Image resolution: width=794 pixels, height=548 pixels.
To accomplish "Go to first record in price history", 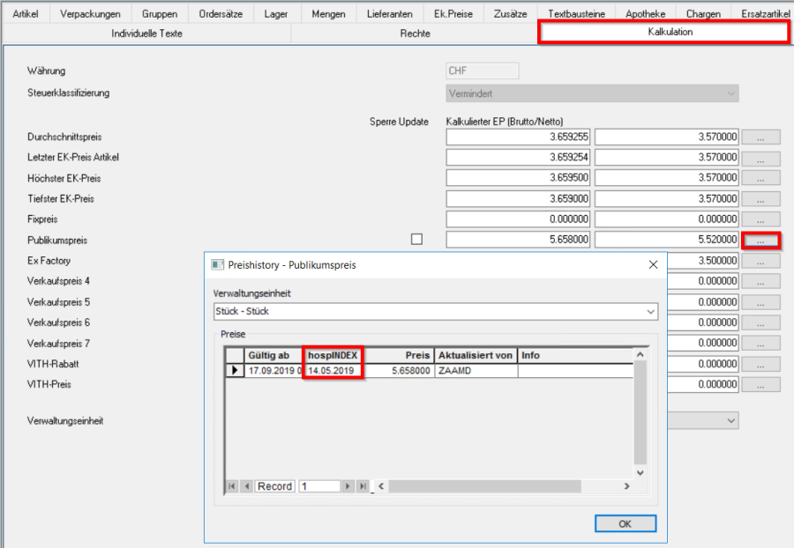I will [232, 486].
